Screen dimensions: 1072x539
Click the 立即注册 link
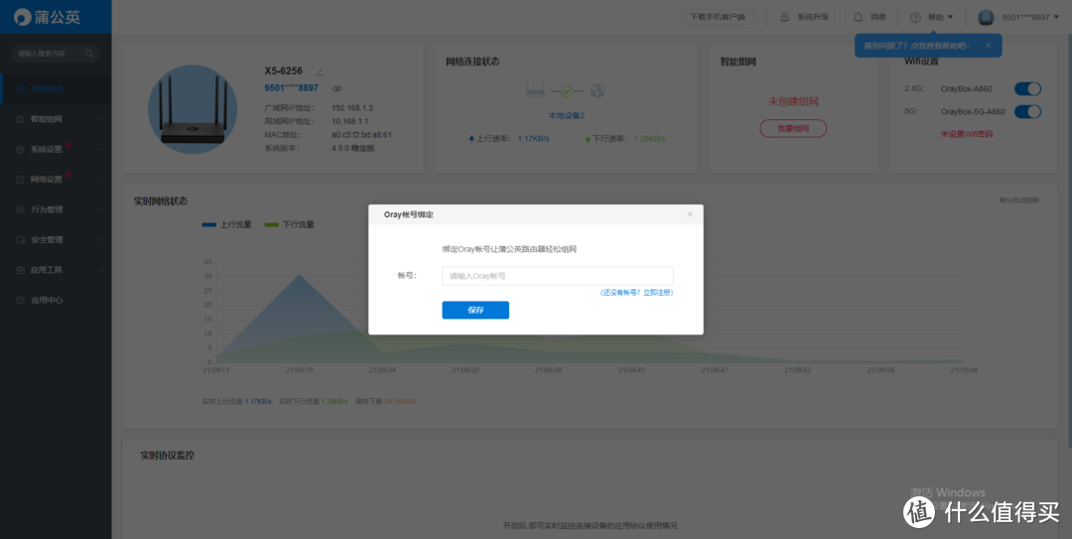tap(658, 292)
